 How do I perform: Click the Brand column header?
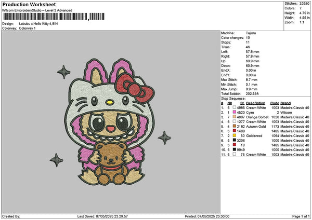(x=285, y=103)
